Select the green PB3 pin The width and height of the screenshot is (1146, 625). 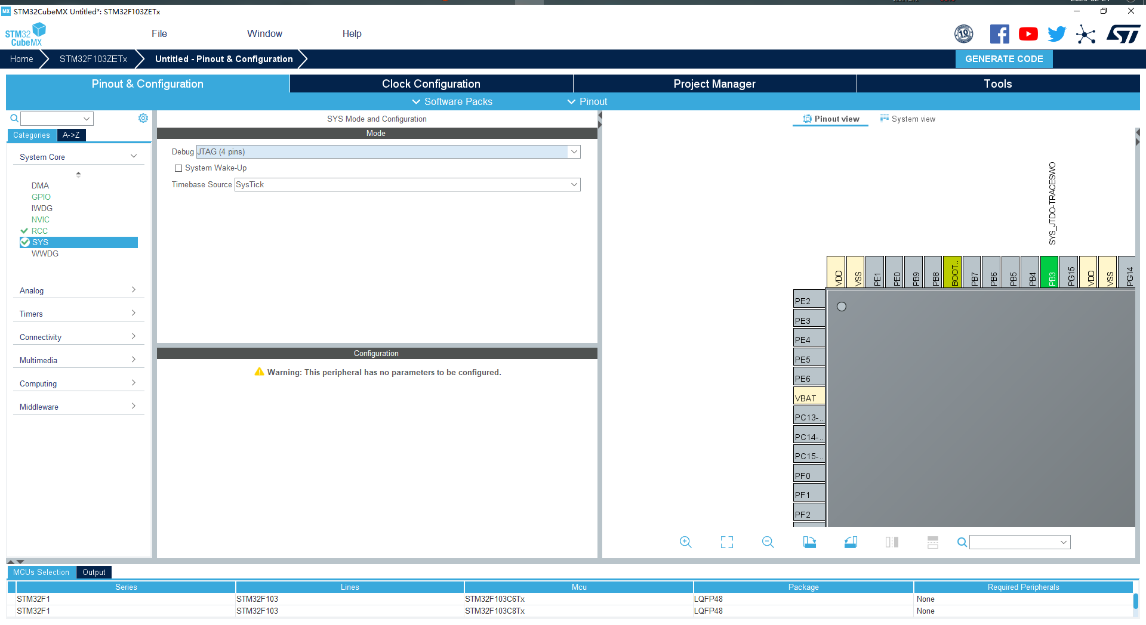pyautogui.click(x=1049, y=272)
